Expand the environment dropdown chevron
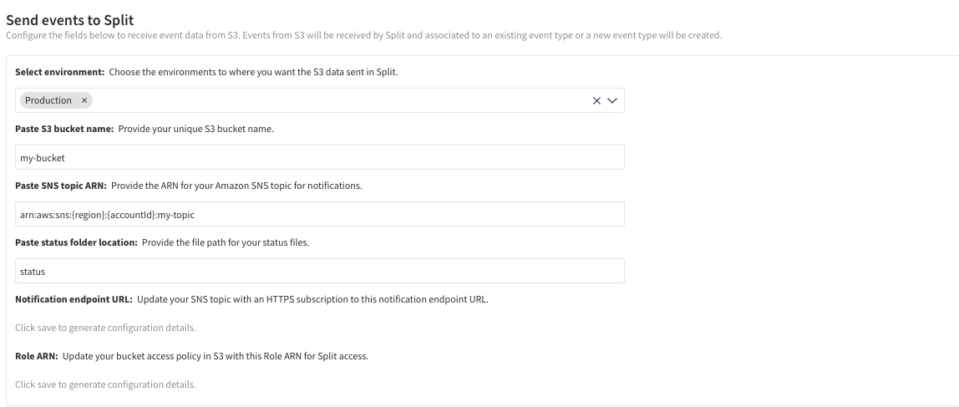 click(x=612, y=100)
